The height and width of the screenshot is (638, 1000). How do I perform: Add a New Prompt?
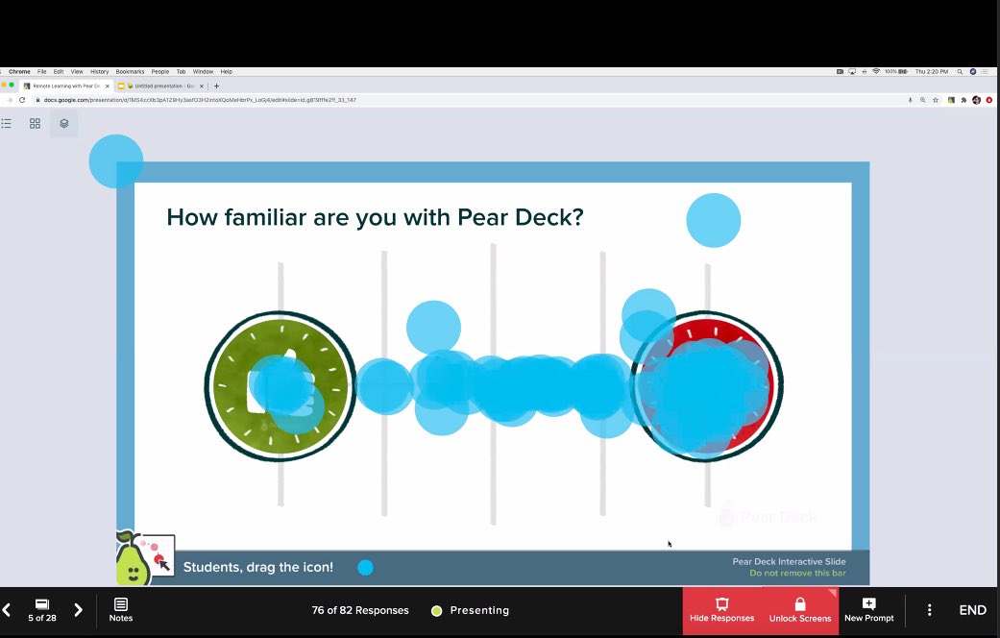tap(868, 610)
